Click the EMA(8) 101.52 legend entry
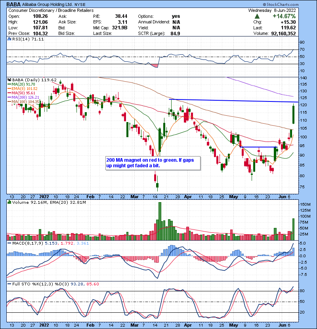317x329 pixels. [23, 89]
